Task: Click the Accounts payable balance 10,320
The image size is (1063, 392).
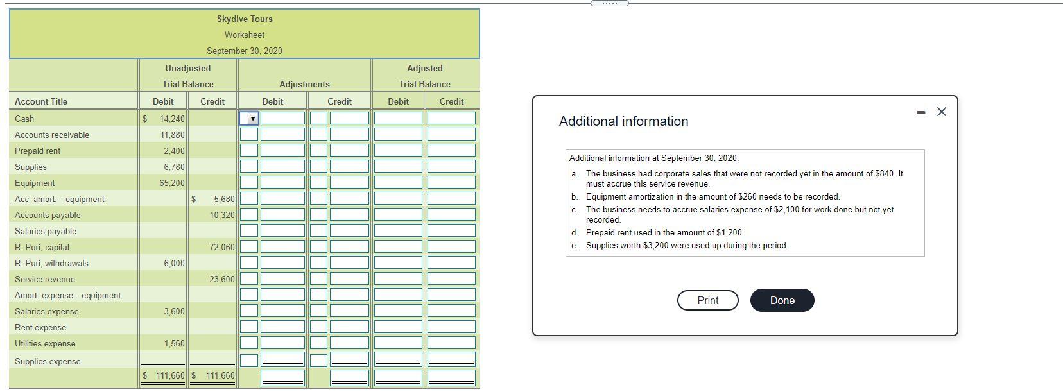Action: click(x=222, y=215)
